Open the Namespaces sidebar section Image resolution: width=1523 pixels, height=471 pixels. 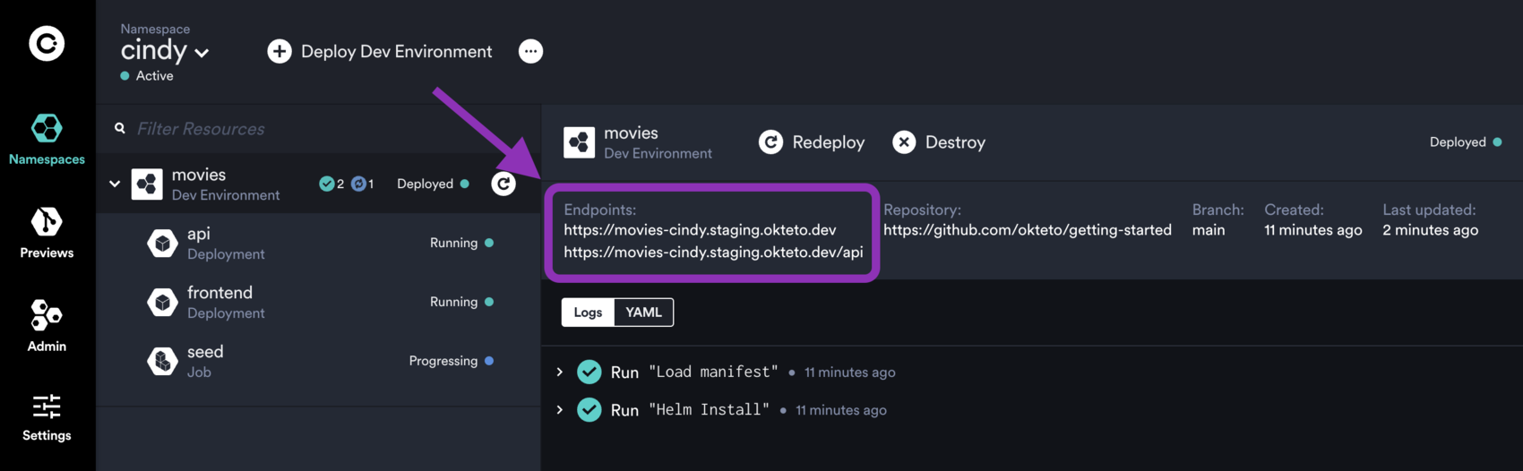pos(47,140)
